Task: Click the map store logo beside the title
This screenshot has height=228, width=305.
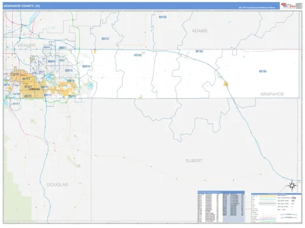Action: [x=292, y=6]
